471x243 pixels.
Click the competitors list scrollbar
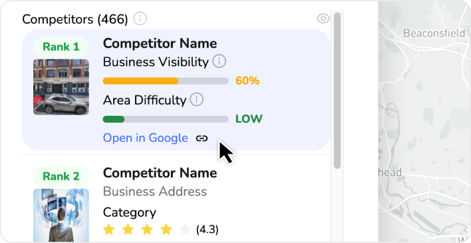[337, 91]
